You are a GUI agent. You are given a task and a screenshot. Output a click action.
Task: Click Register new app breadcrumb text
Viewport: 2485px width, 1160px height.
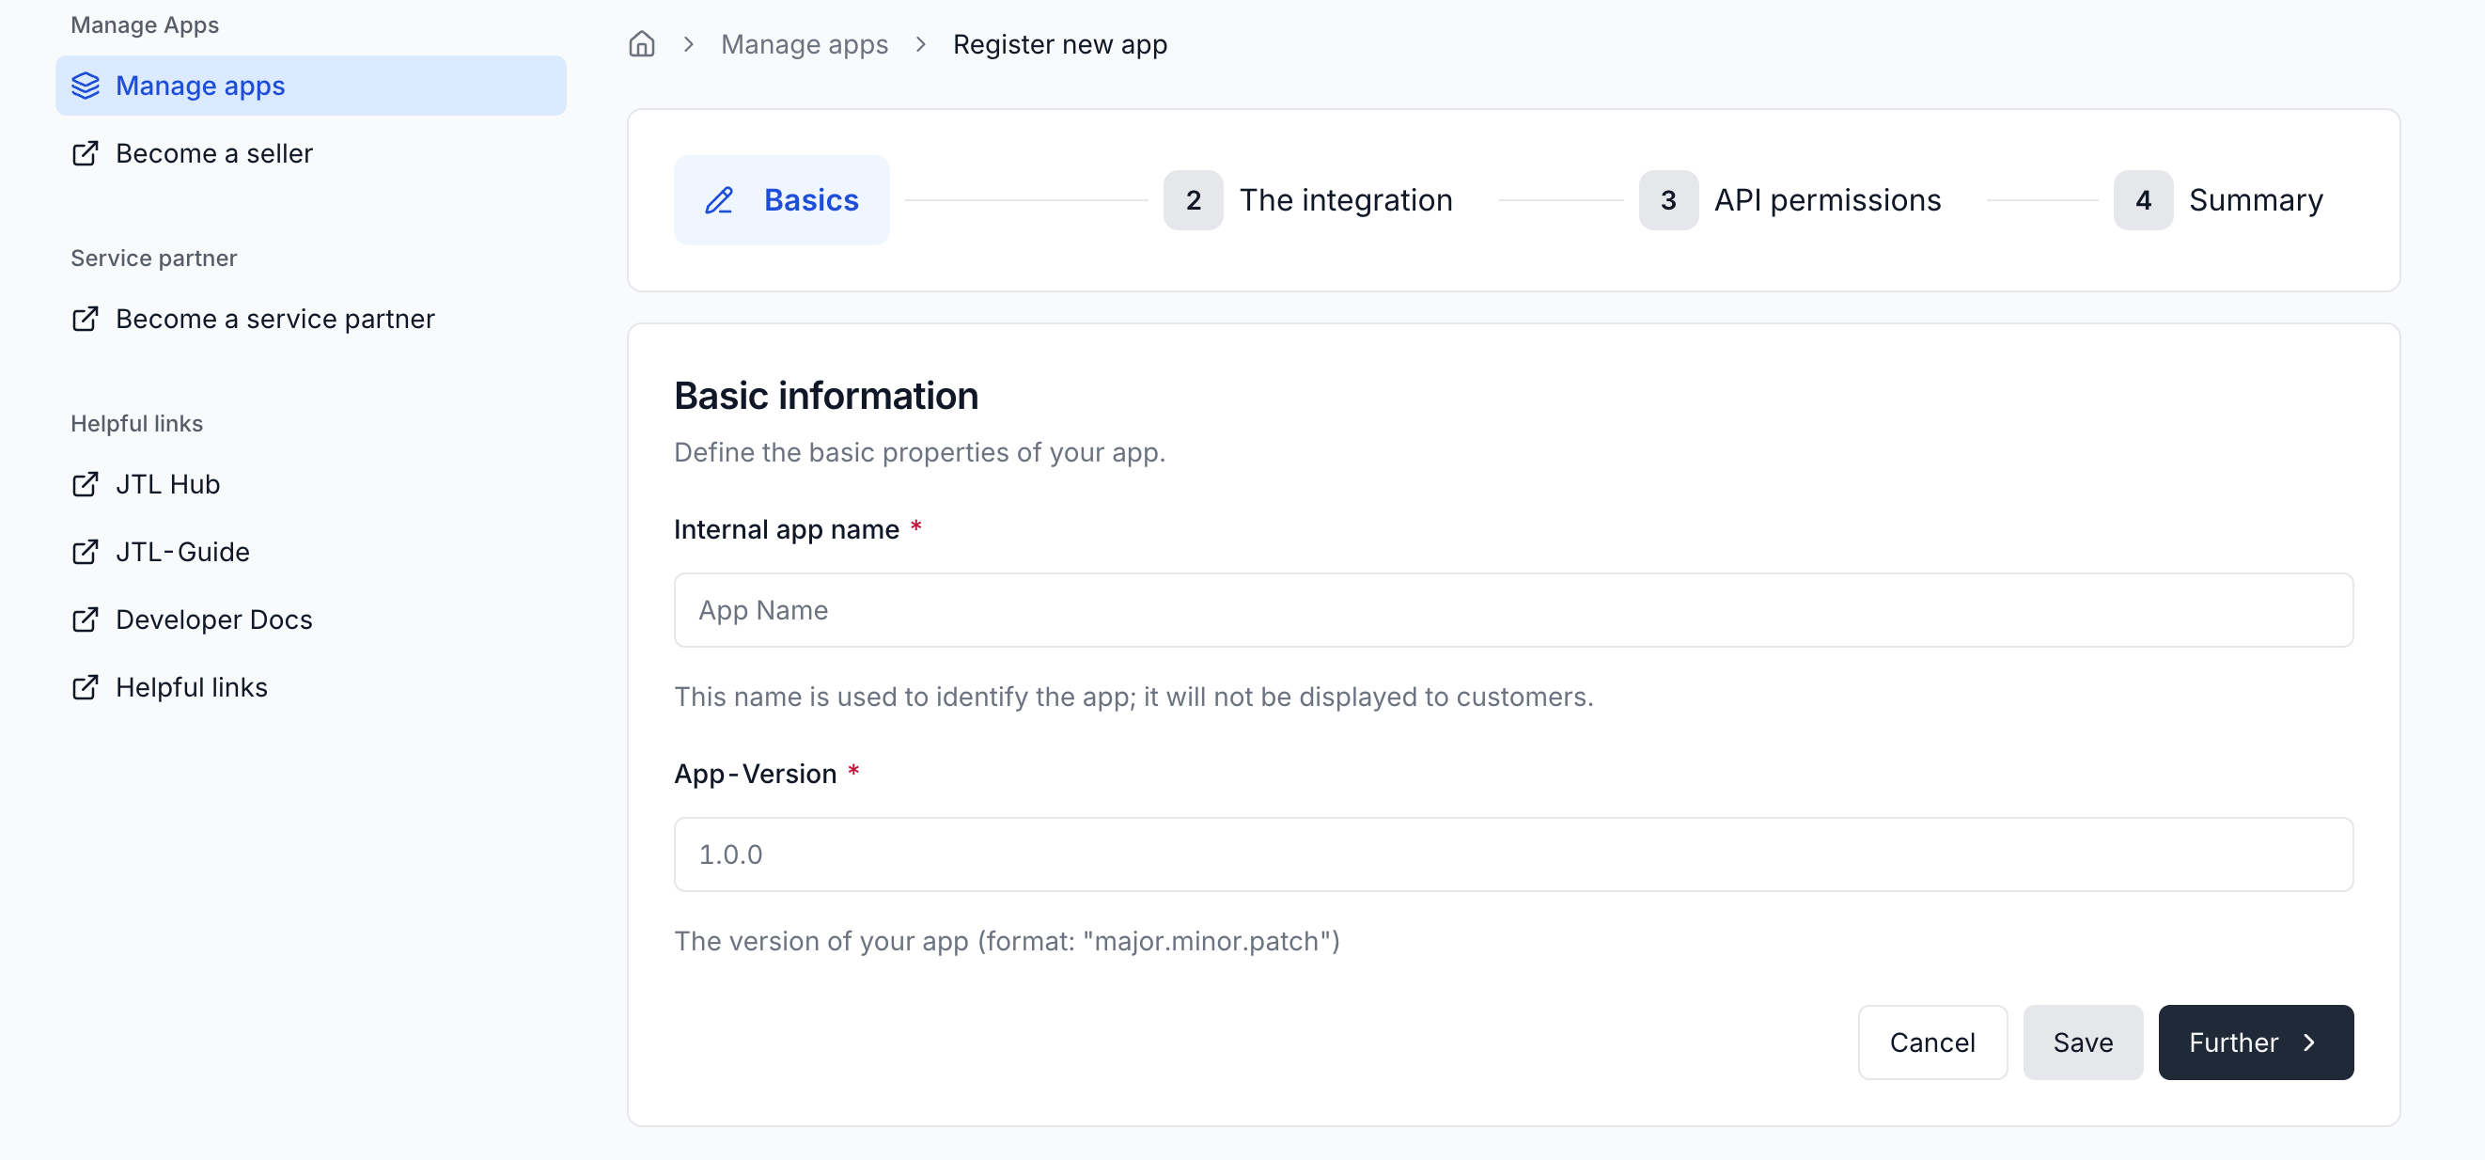tap(1060, 44)
